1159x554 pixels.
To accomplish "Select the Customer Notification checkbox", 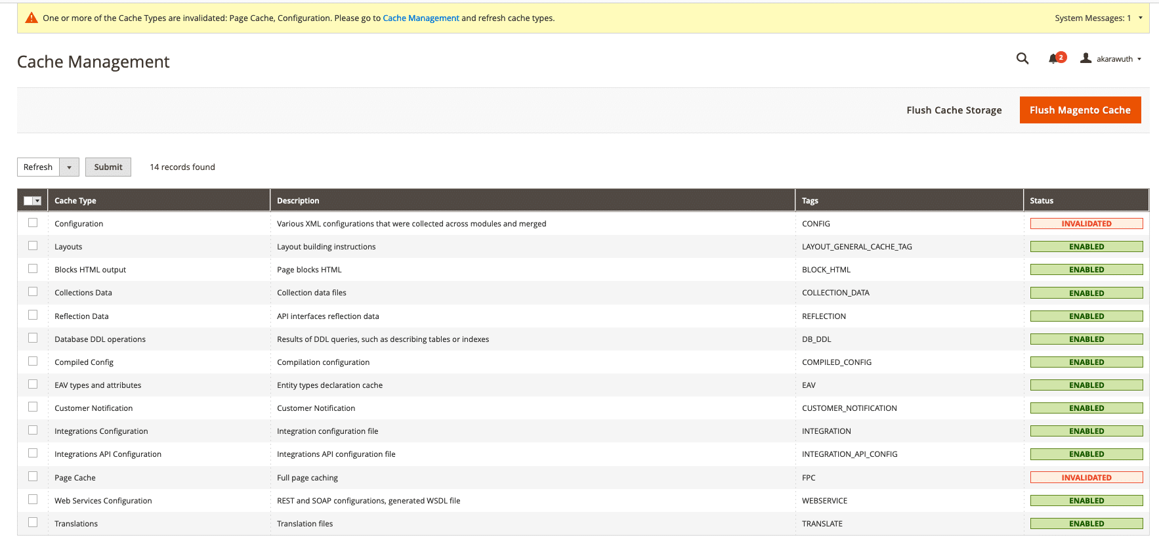I will 33,407.
